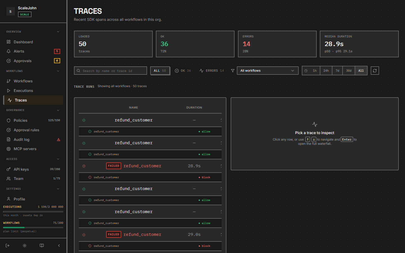The height and width of the screenshot is (253, 405).
Task: Select the ALL 50 filter
Action: click(160, 71)
